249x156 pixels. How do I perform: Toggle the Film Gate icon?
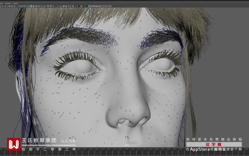coord(12,6)
